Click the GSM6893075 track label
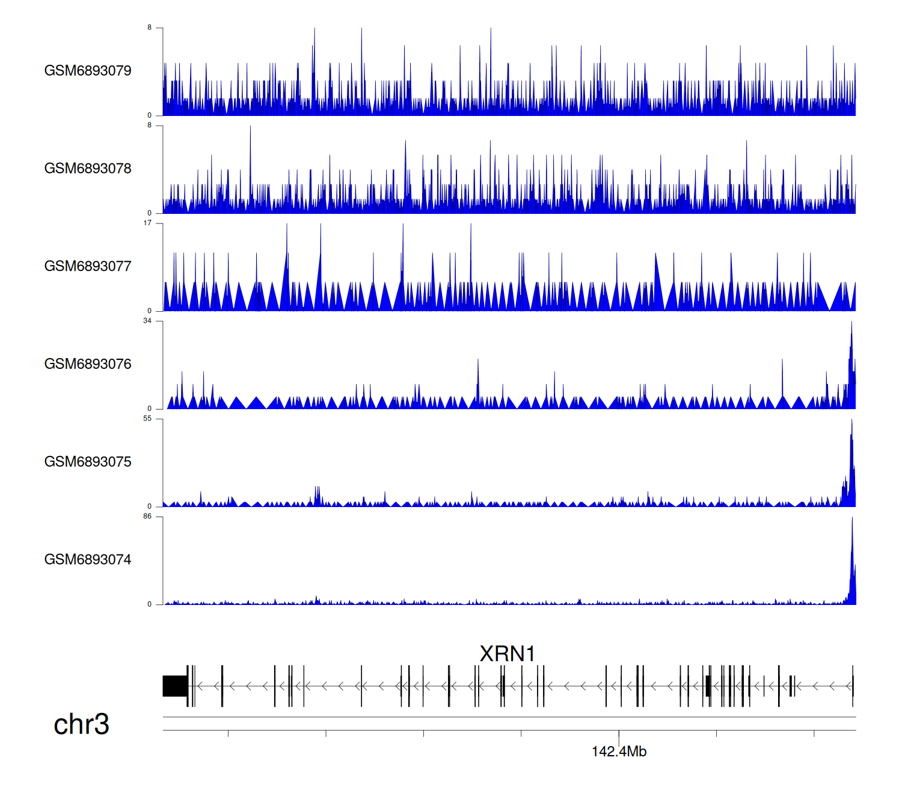 (x=88, y=462)
